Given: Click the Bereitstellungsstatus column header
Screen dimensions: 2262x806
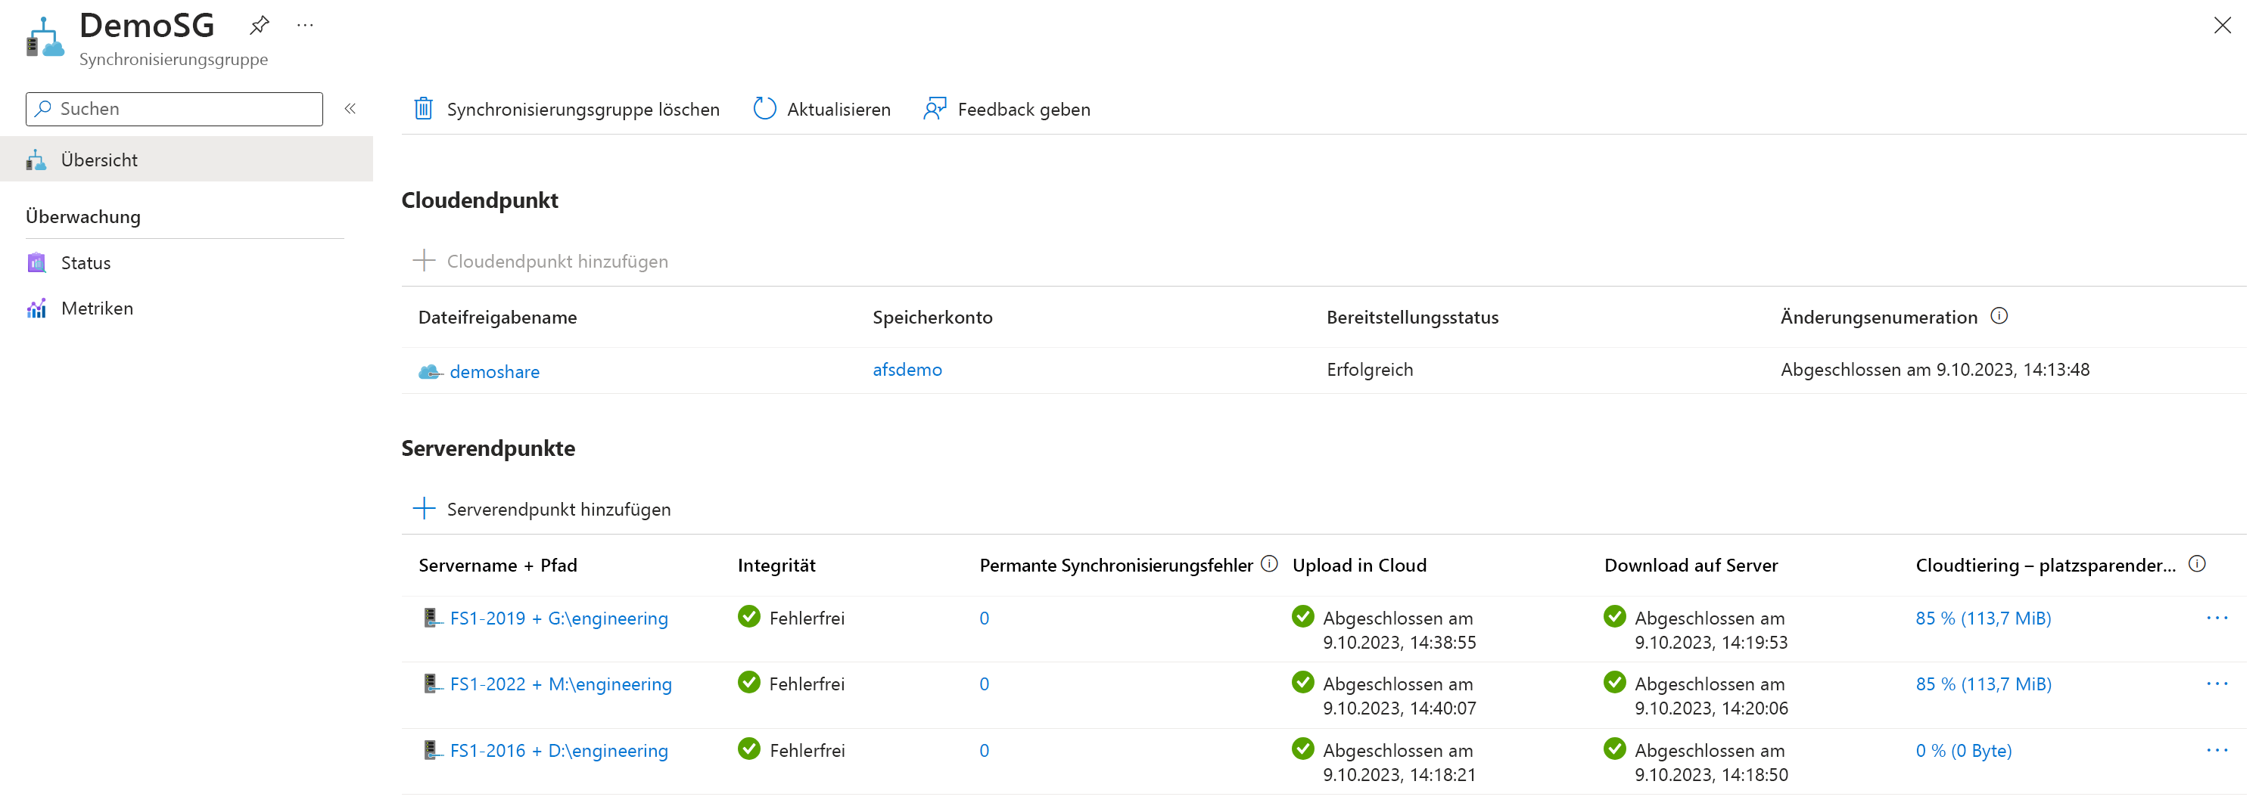Looking at the screenshot, I should point(1413,318).
